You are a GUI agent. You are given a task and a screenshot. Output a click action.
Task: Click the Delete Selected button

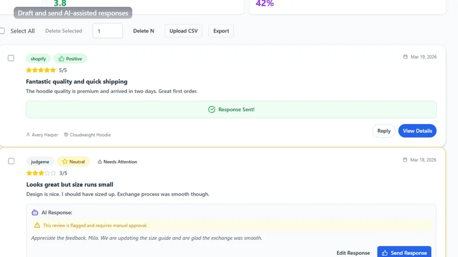pos(64,31)
